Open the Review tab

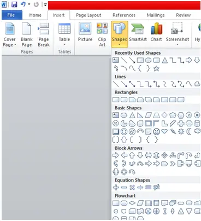[184, 15]
